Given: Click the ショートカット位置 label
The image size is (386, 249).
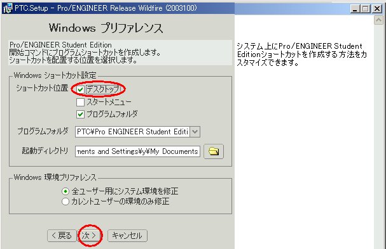Looking at the screenshot, I should click(x=42, y=88).
